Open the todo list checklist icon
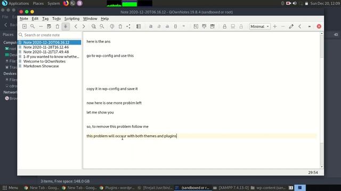The image size is (341, 191). [x=49, y=27]
